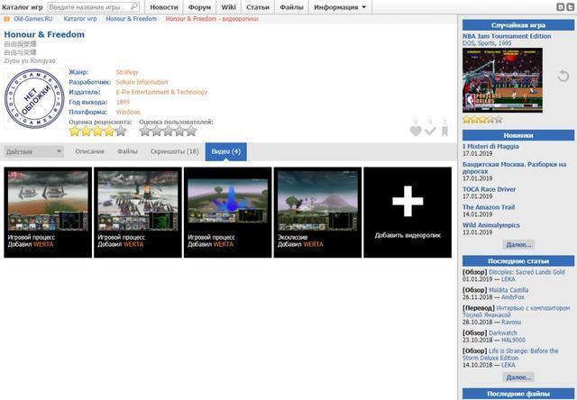Open I Misteri di Maggia link
This screenshot has width=577, height=400.
(490, 146)
